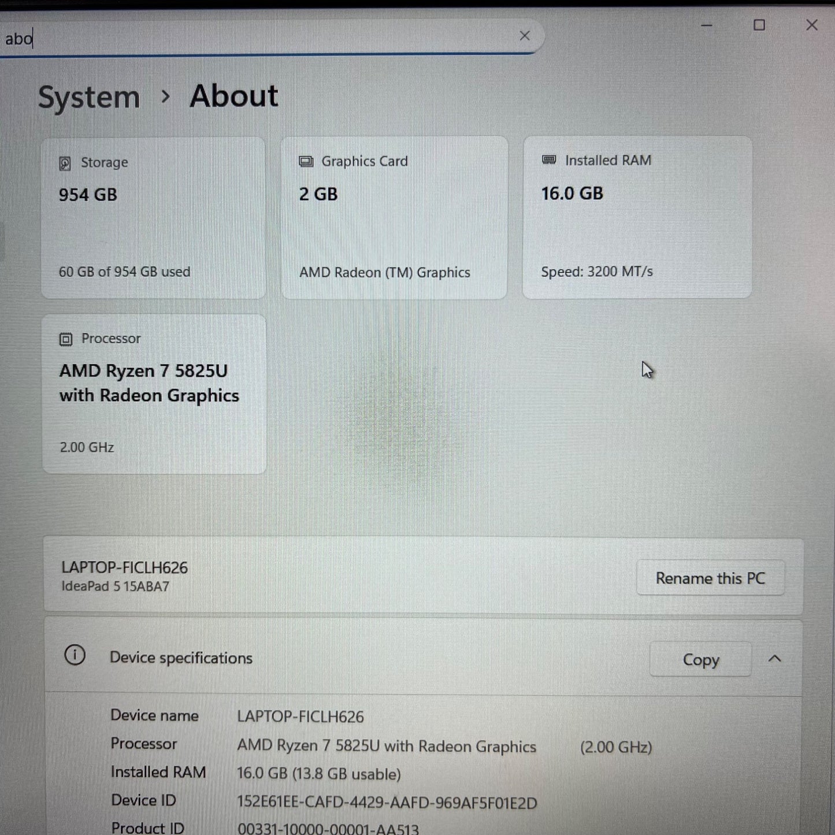Select the 'AMD Radeon (TM) Graphics' text

384,272
